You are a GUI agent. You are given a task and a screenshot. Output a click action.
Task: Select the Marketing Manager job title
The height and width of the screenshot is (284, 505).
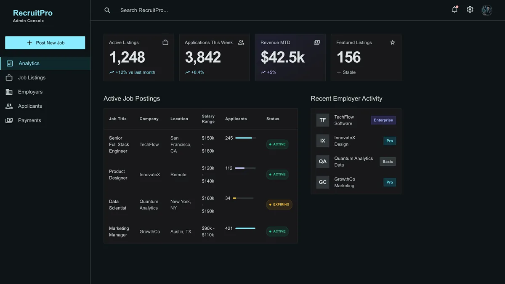[x=119, y=231]
